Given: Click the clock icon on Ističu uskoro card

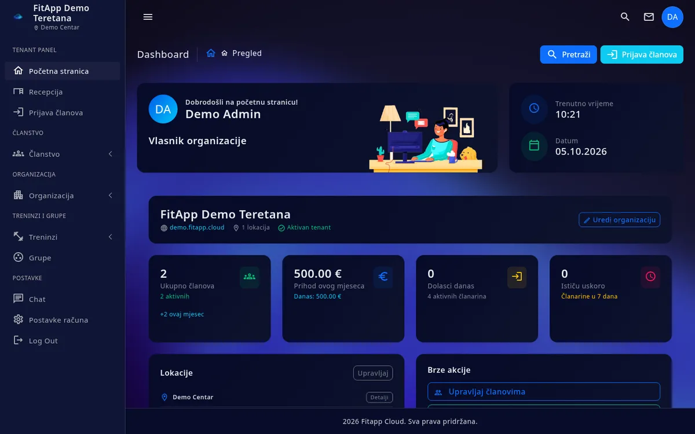Looking at the screenshot, I should 650,277.
